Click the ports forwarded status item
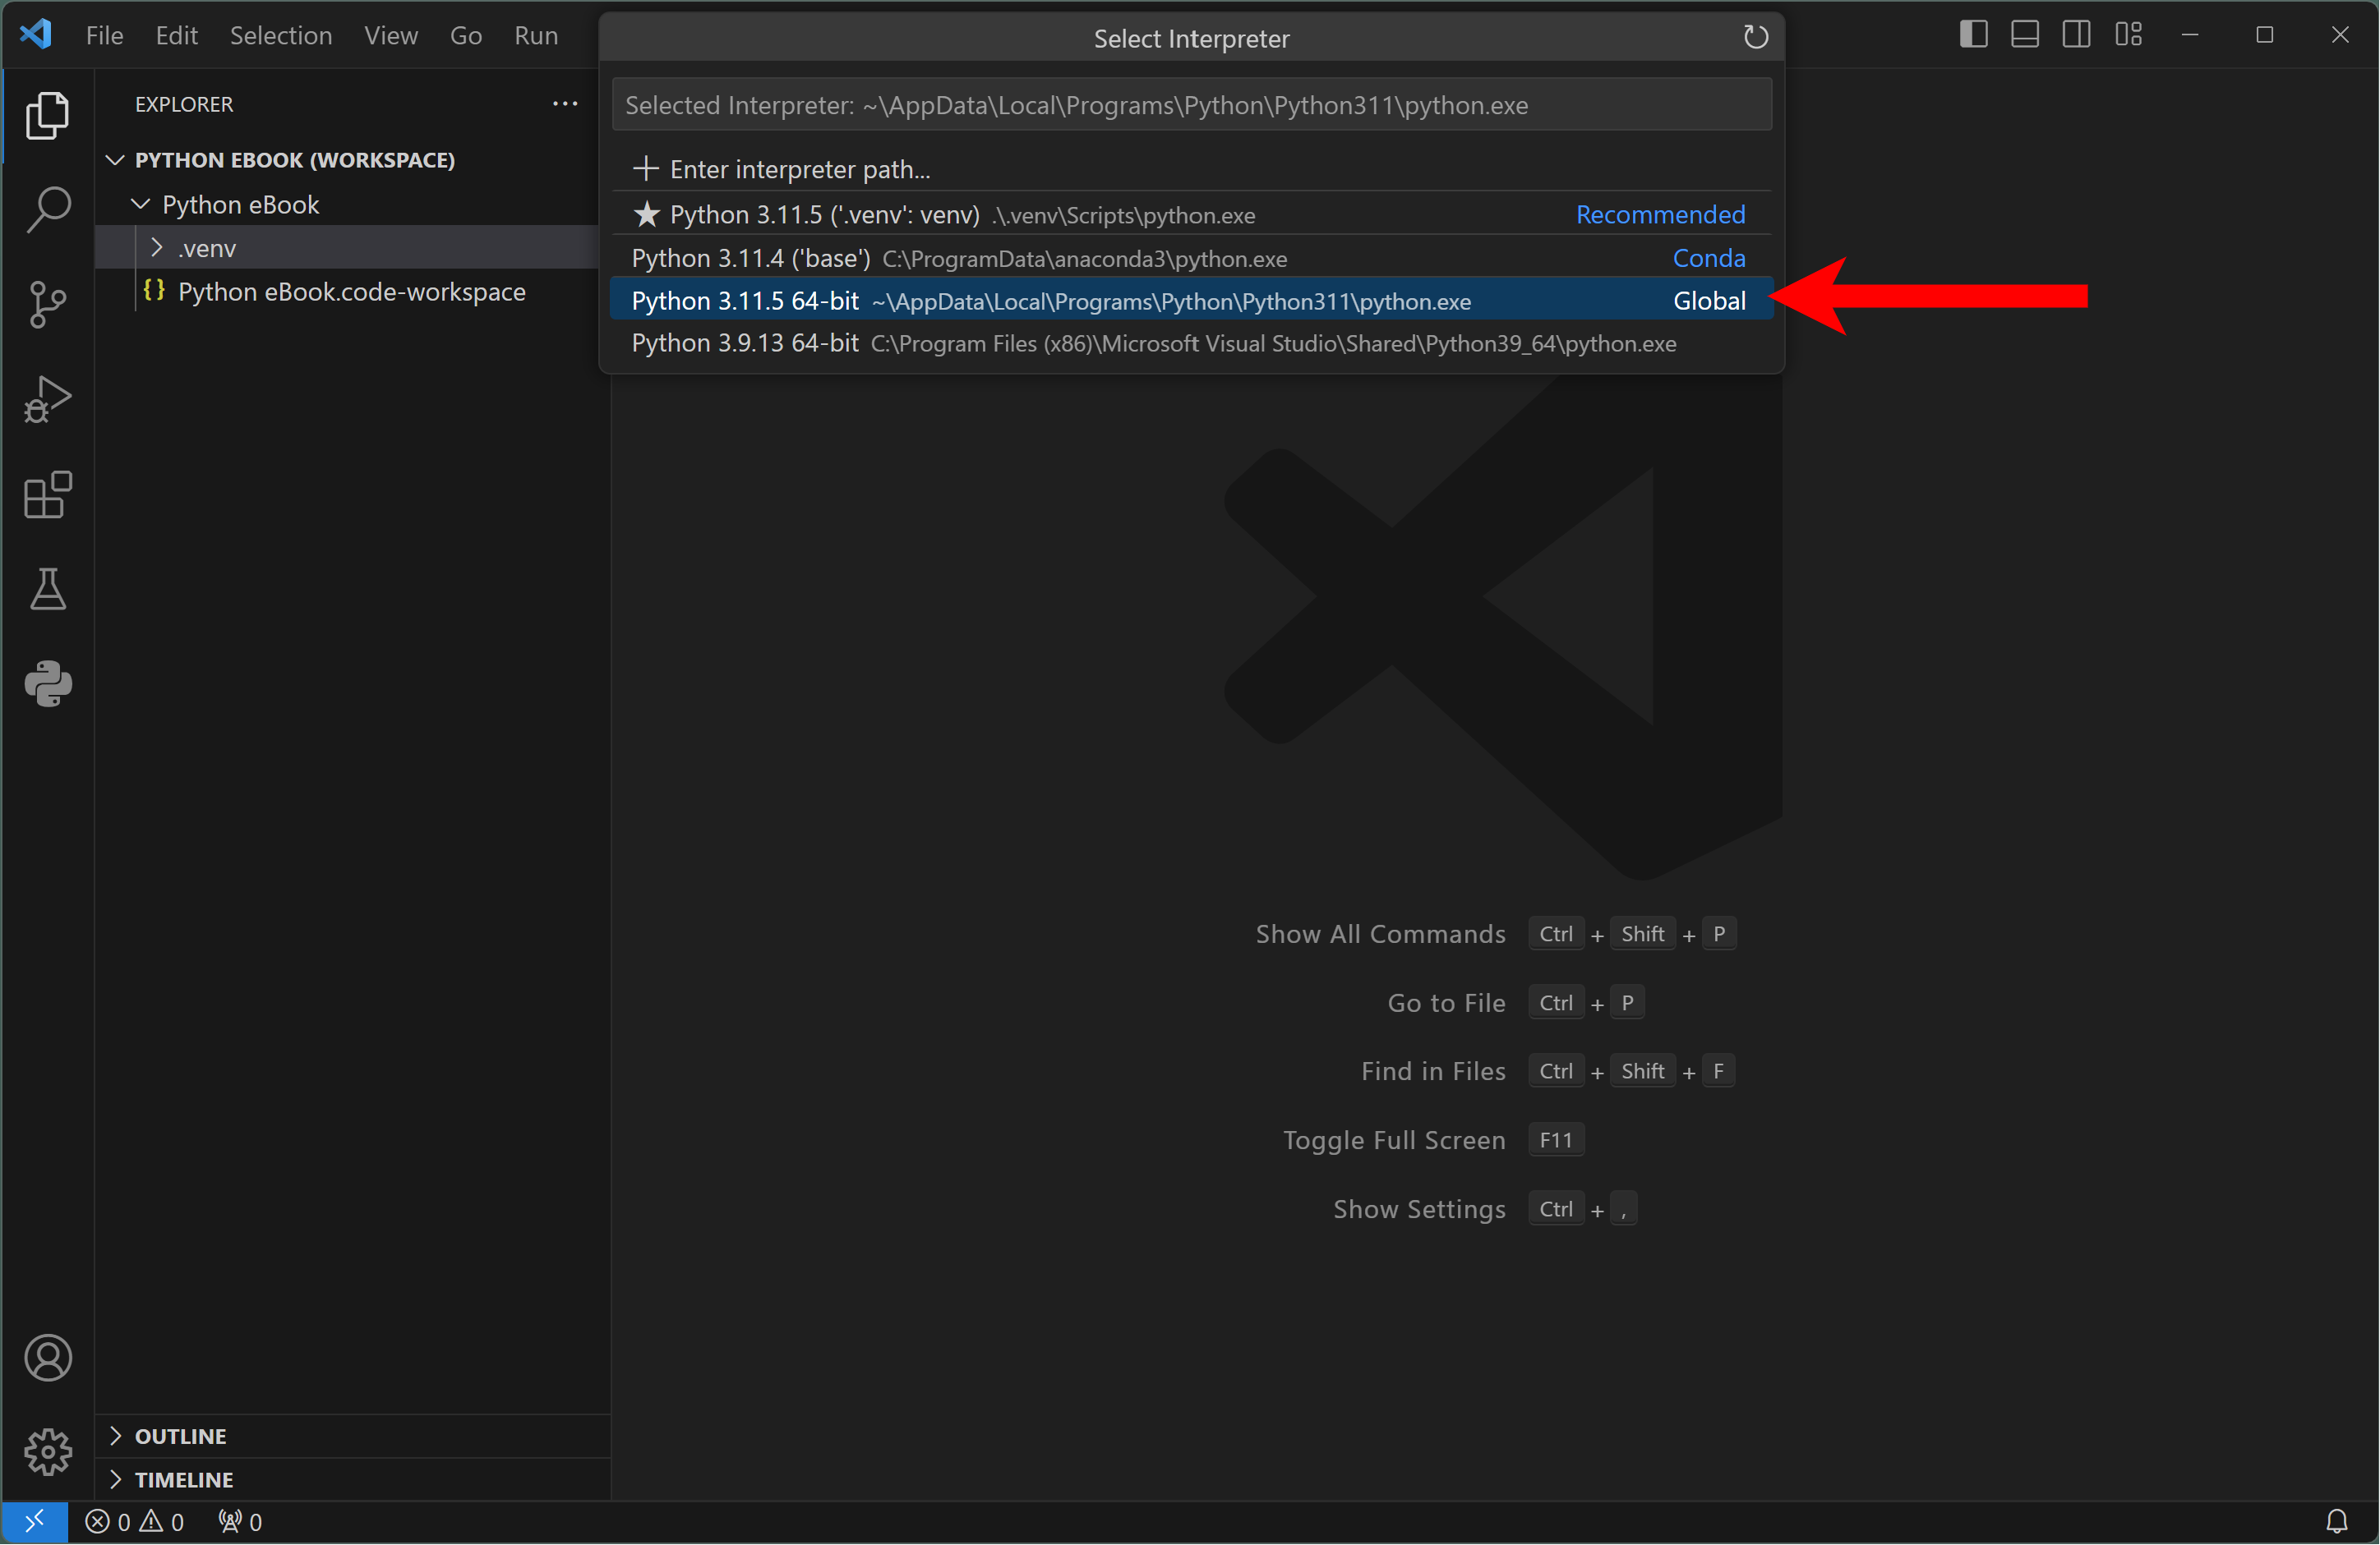The width and height of the screenshot is (2380, 1545). pos(240,1522)
